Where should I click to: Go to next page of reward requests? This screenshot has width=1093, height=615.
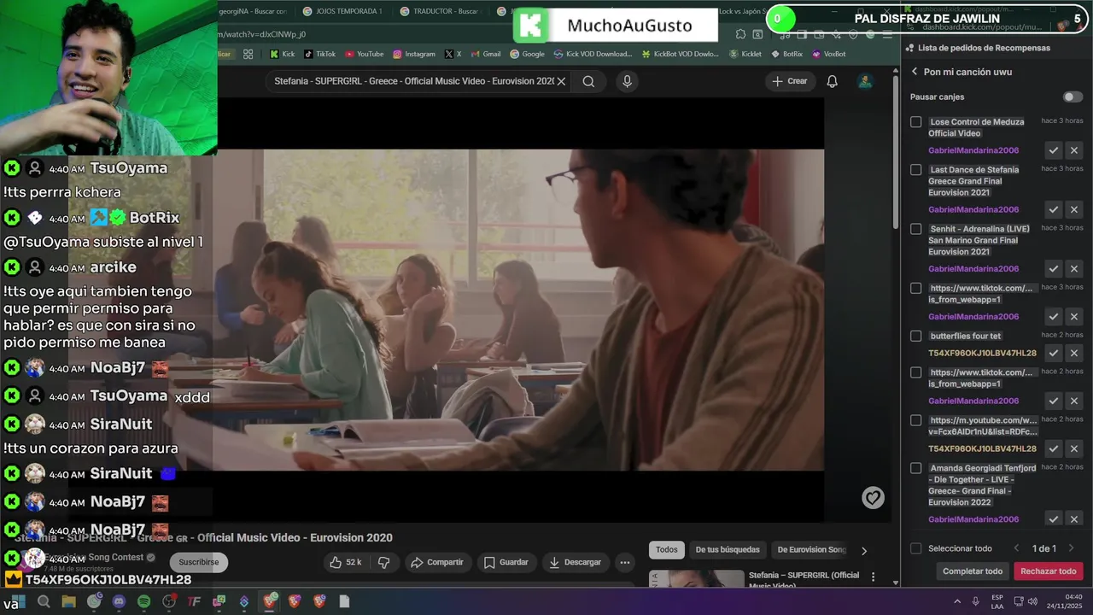(x=1071, y=548)
